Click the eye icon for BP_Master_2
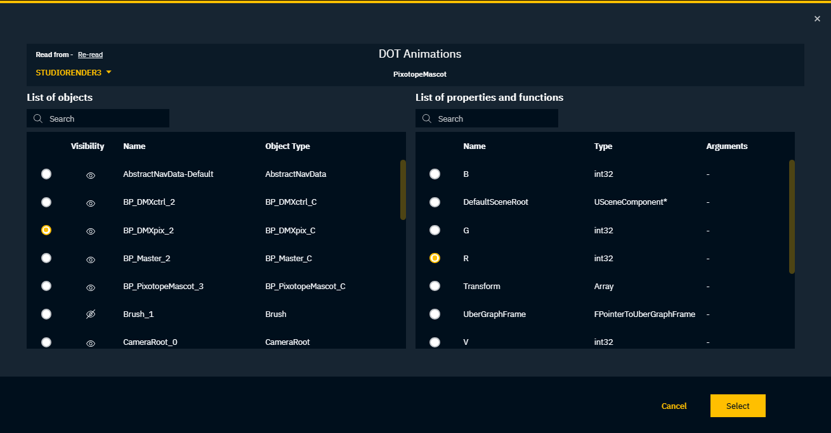The height and width of the screenshot is (433, 831). point(91,259)
